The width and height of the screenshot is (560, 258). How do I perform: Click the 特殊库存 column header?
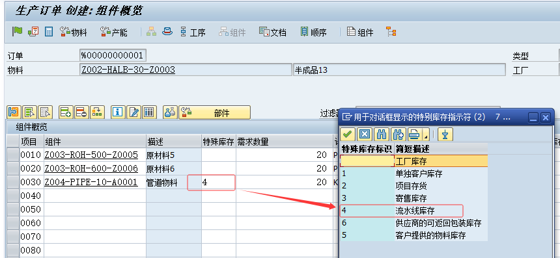218,142
